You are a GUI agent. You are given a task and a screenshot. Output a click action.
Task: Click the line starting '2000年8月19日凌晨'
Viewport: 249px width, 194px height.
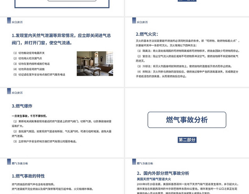188,184
